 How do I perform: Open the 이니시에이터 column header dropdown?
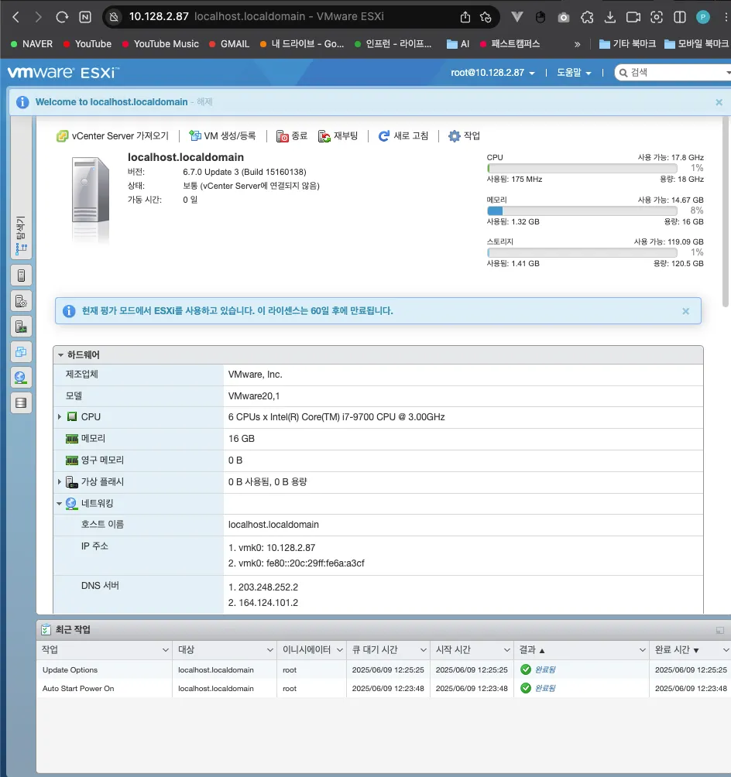click(x=340, y=649)
